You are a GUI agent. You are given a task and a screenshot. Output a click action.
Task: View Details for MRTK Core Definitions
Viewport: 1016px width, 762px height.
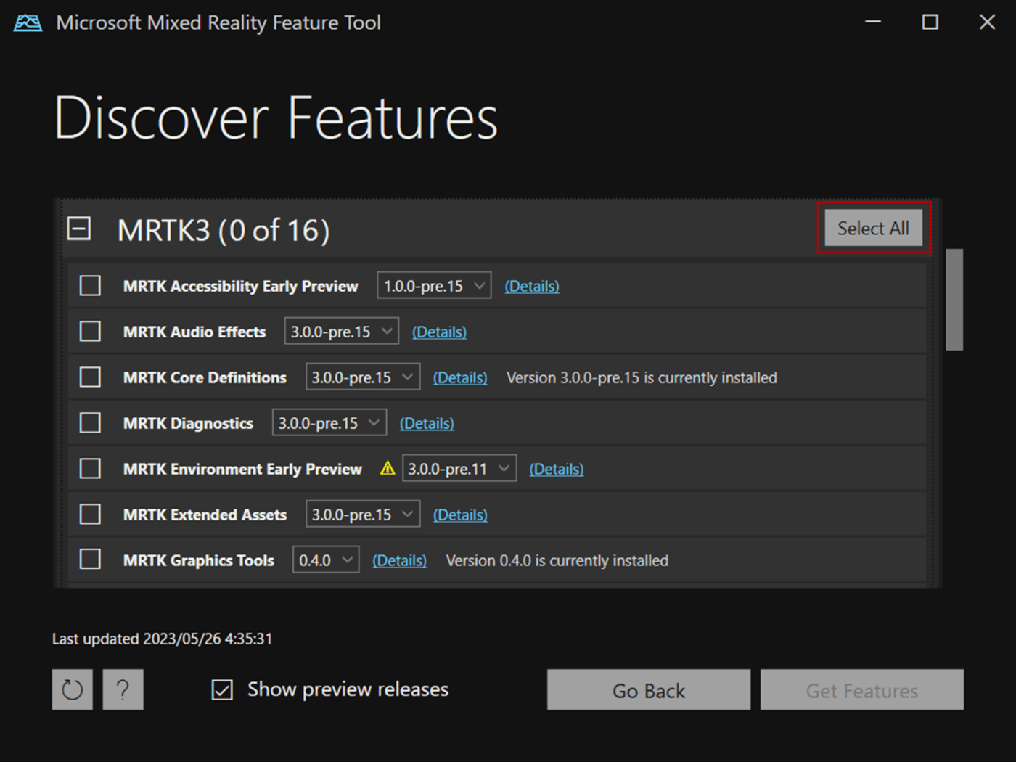pyautogui.click(x=460, y=377)
